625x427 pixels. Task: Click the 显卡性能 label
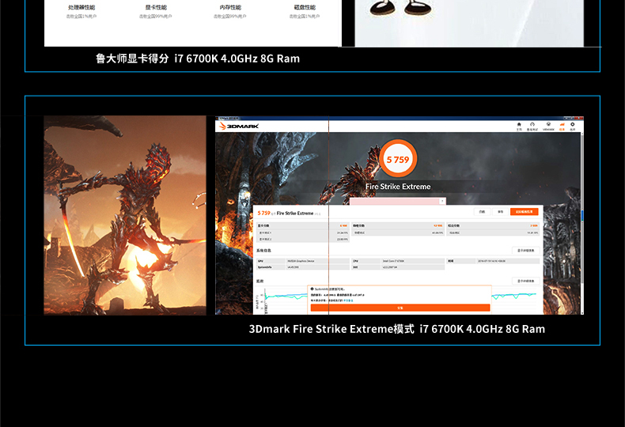[x=156, y=7]
